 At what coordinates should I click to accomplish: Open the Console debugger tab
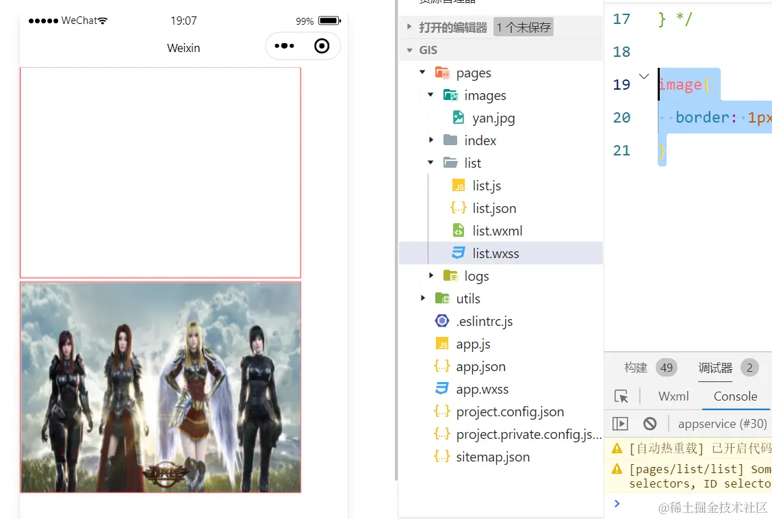pos(736,396)
